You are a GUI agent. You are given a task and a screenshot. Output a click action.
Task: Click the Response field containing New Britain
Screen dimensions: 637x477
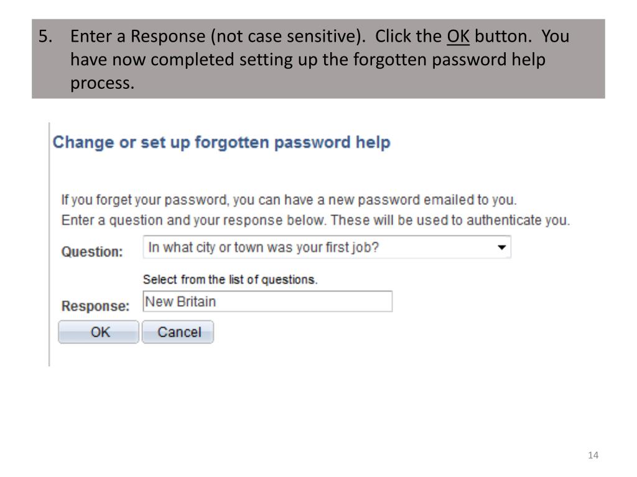coord(267,301)
